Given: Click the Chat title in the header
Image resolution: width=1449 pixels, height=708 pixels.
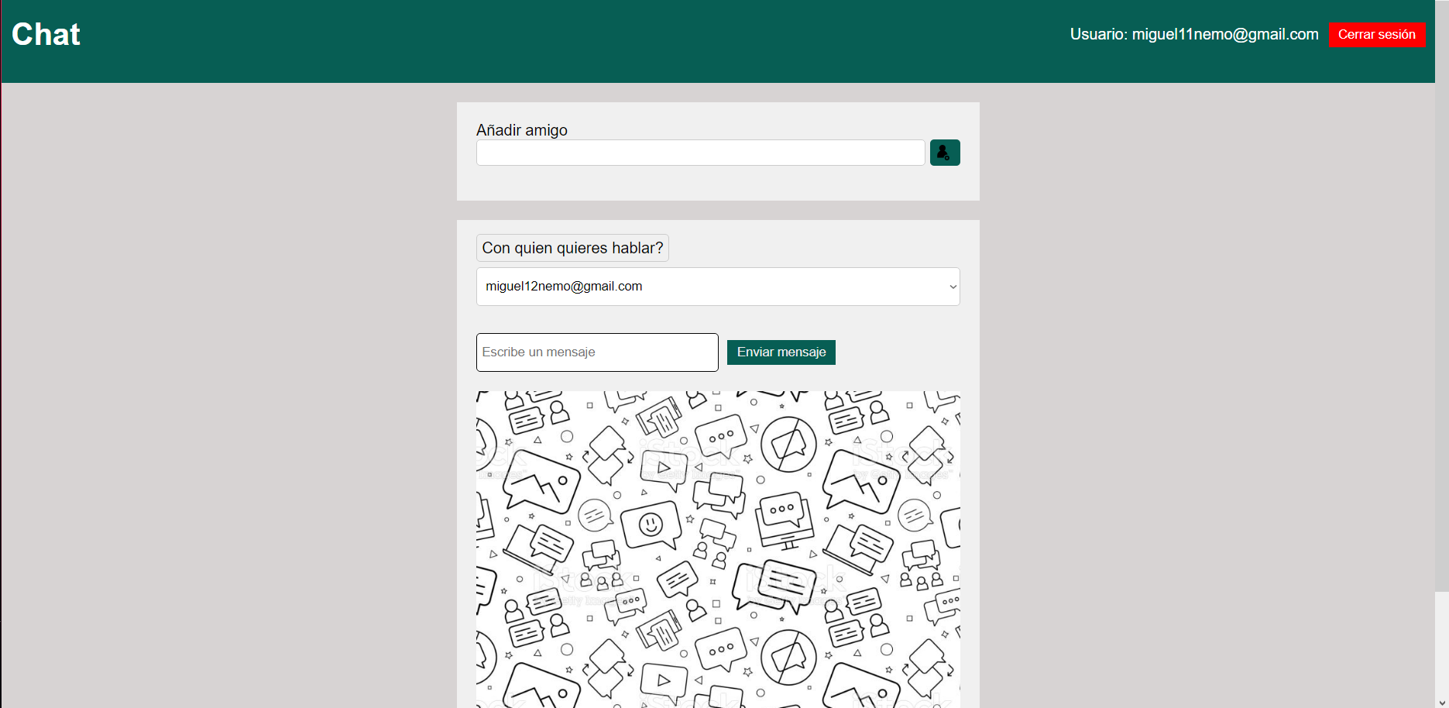Looking at the screenshot, I should pyautogui.click(x=45, y=33).
